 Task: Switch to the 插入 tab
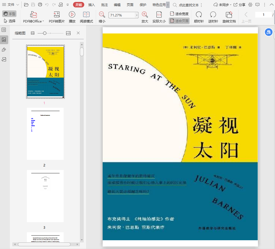[x=92, y=5]
